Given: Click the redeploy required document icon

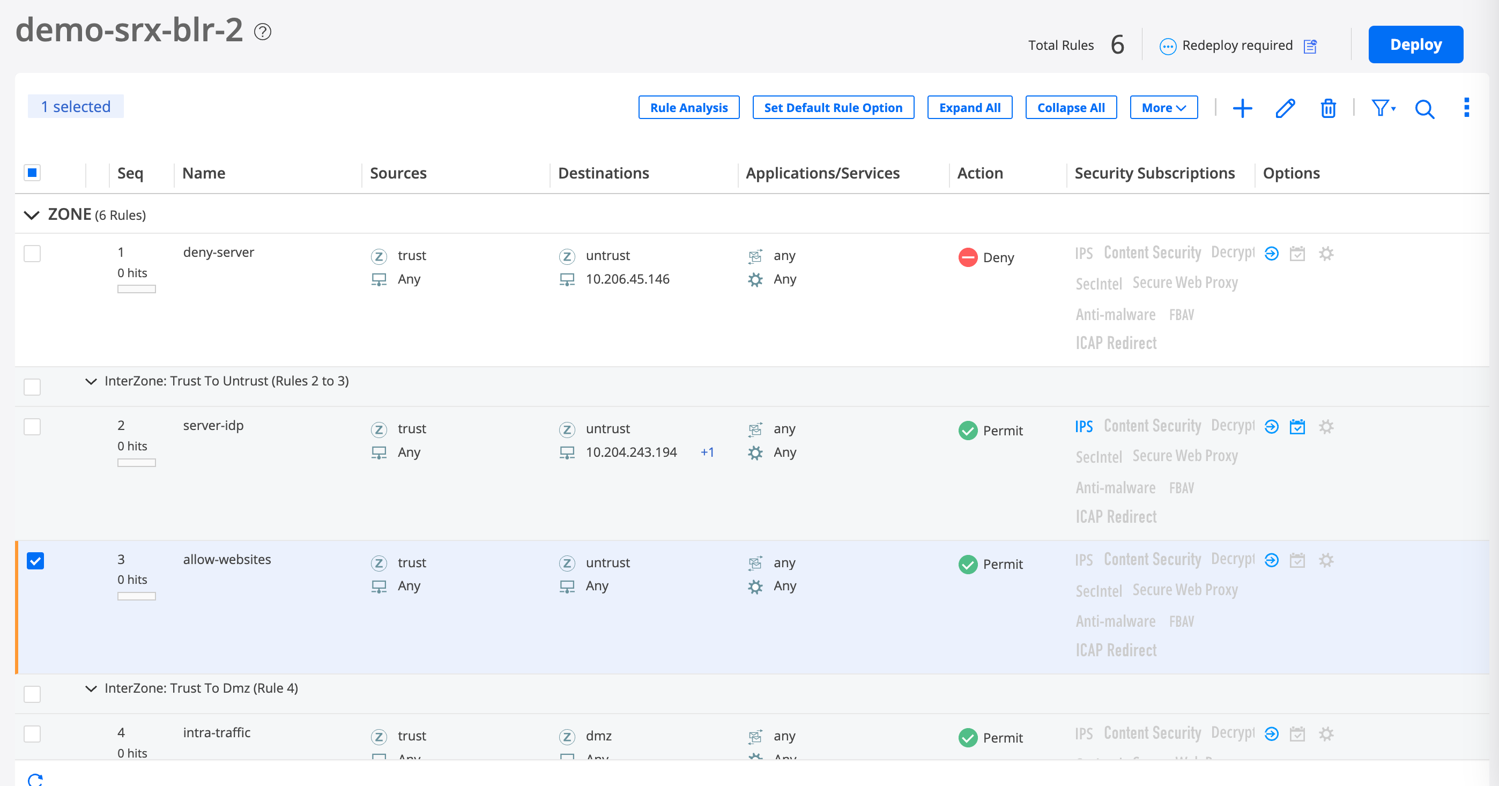Looking at the screenshot, I should 1310,46.
